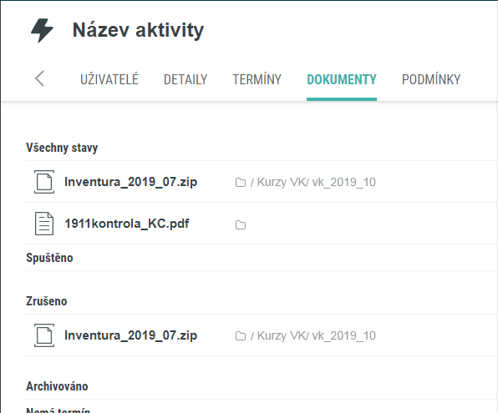Image resolution: width=498 pixels, height=413 pixels.
Task: Select the TERMÍNY tab
Action: click(257, 79)
